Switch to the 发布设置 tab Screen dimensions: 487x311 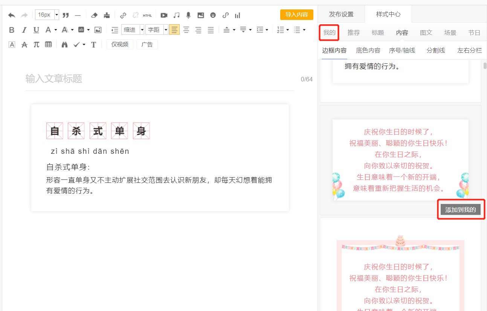click(341, 14)
